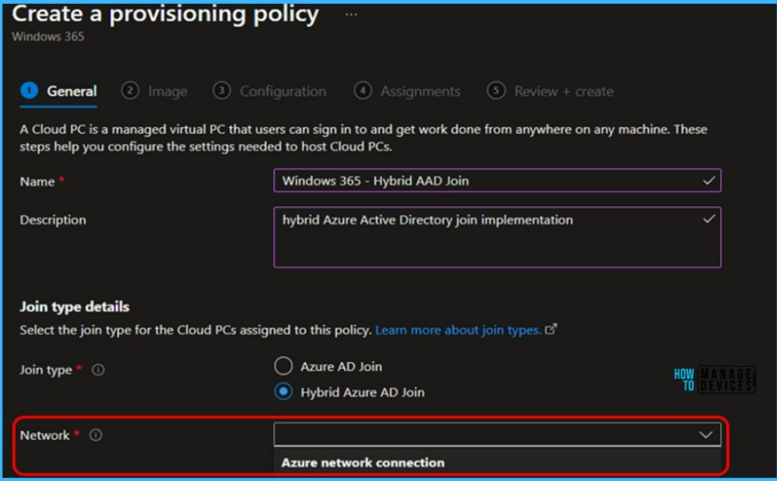Click into the Name input field
Screen dimensions: 777x481
[x=497, y=180]
